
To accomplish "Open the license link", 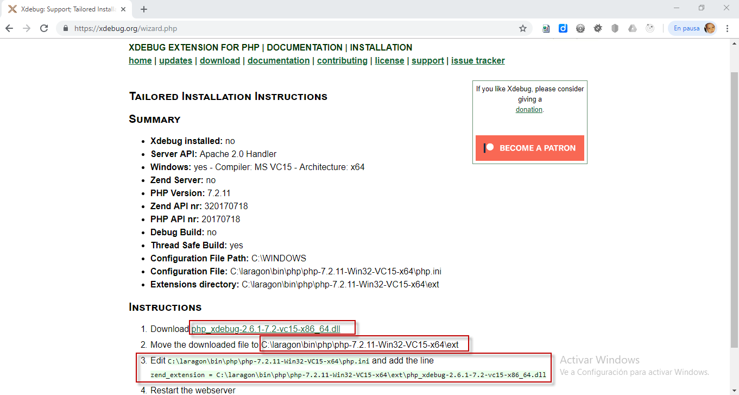I will [389, 61].
